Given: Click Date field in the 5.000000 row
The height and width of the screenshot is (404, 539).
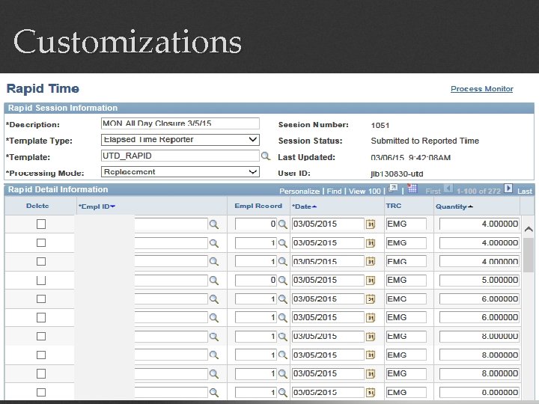Looking at the screenshot, I should point(328,281).
